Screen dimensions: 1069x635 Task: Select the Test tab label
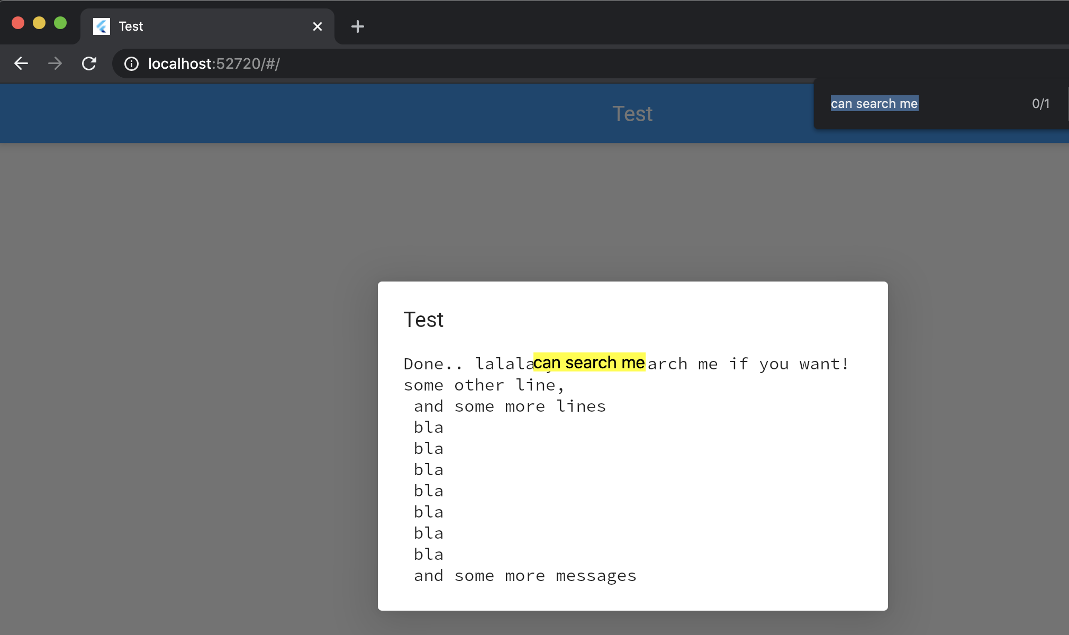[130, 26]
